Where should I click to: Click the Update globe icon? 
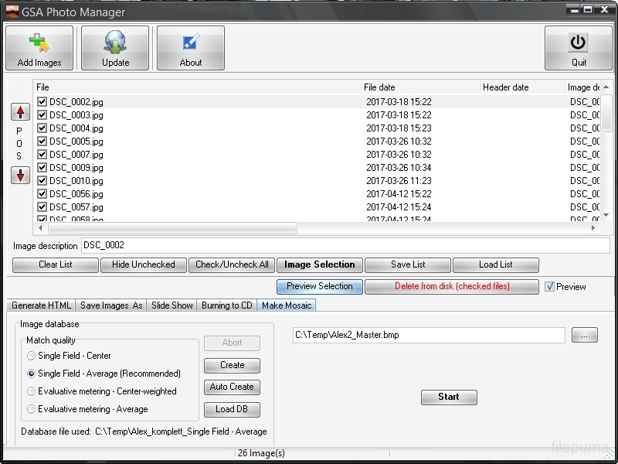[x=115, y=43]
